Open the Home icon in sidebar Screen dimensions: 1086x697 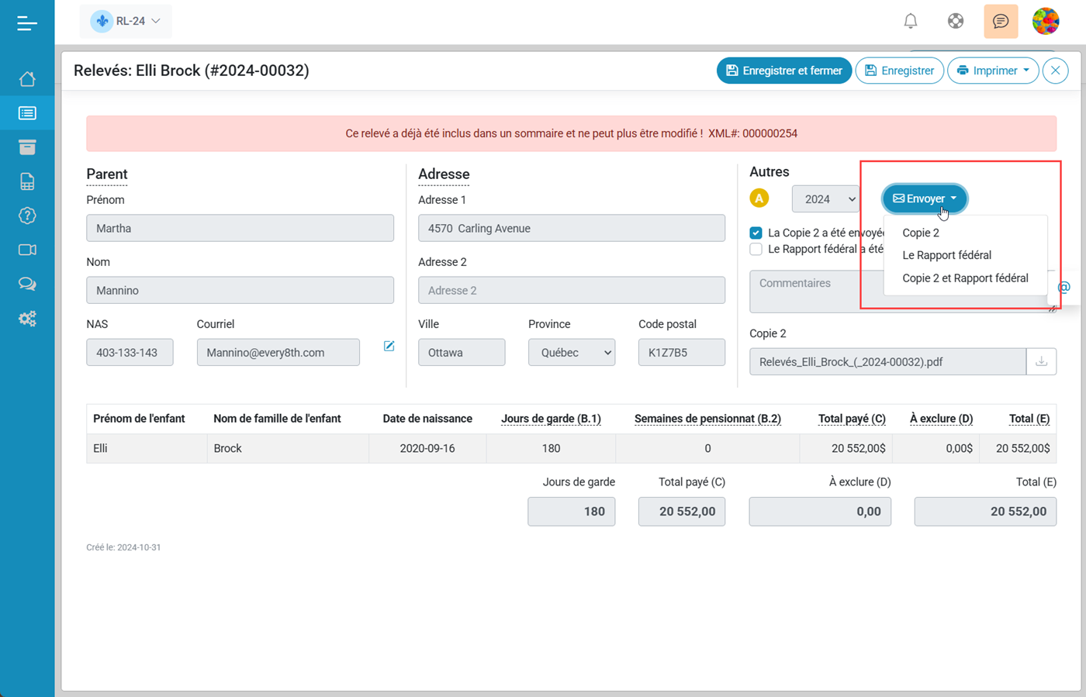coord(27,78)
